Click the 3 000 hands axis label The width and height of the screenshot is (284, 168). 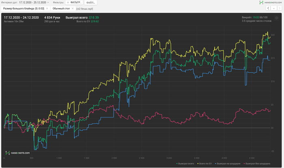pos(169,158)
